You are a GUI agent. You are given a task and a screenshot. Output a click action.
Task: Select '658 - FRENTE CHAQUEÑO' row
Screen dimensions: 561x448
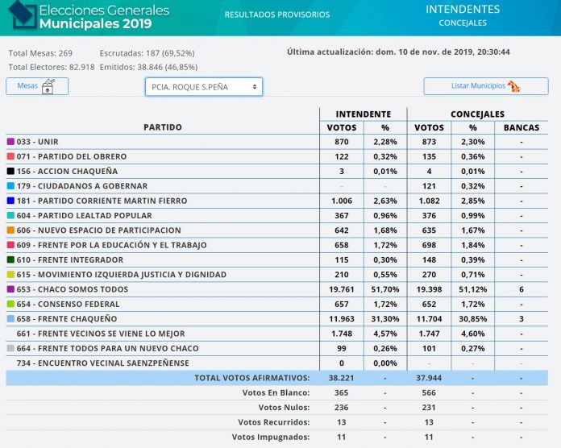pos(277,319)
